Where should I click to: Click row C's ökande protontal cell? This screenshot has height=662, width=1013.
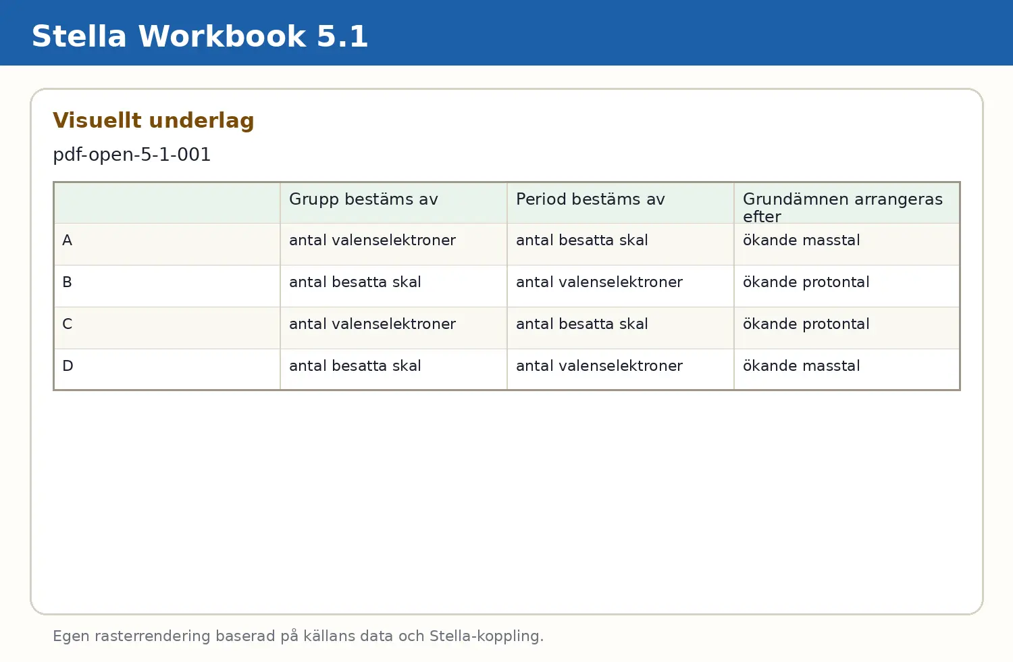pyautogui.click(x=847, y=328)
